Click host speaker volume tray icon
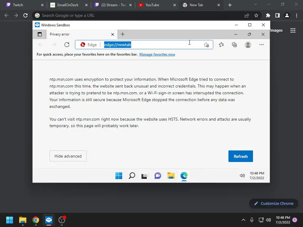303x227 pixels. (268, 220)
